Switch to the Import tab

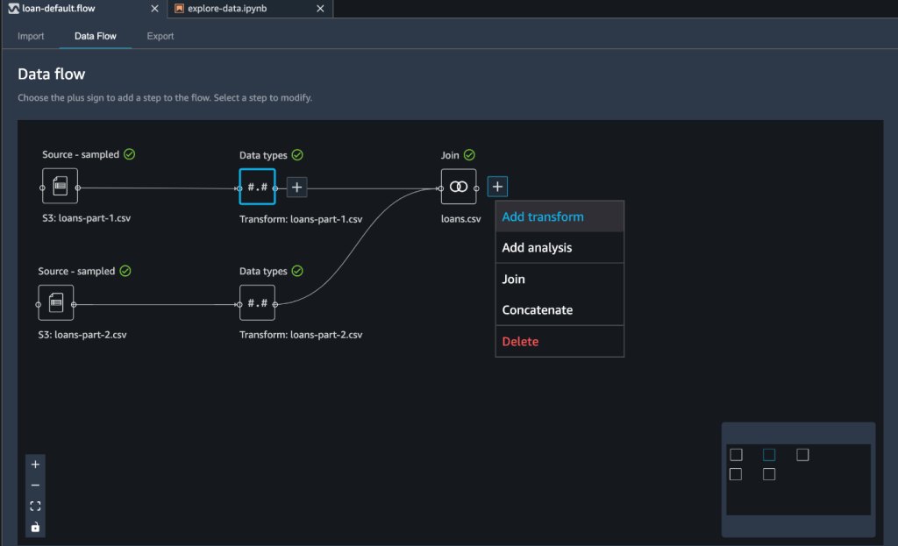[31, 36]
